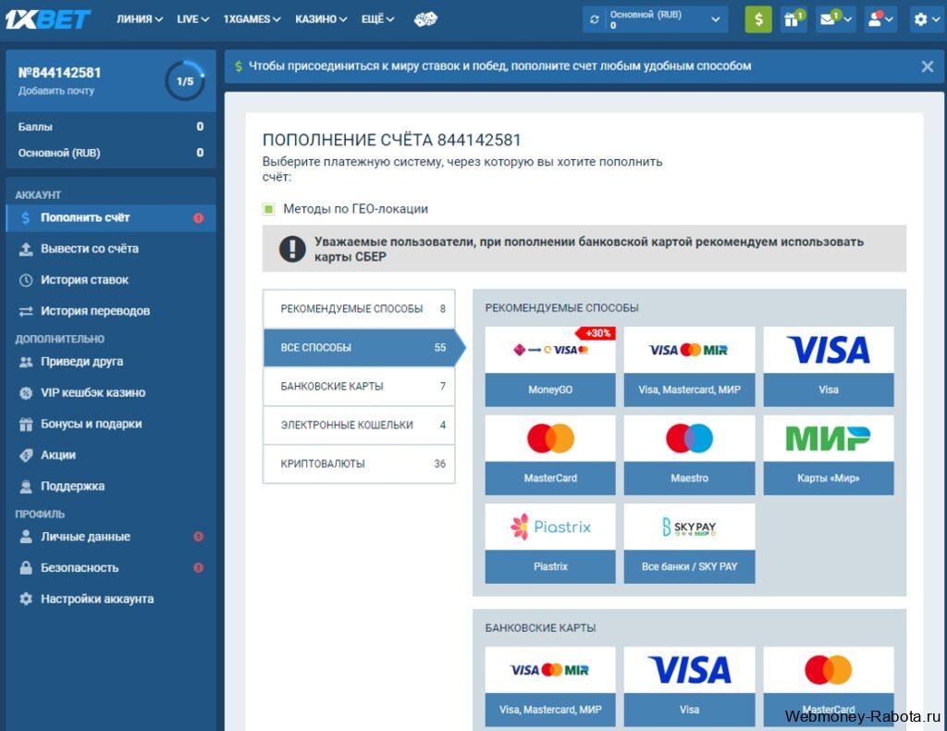This screenshot has height=731, width=947.
Task: Open the 1XGAMES dropdown menu
Action: tap(252, 19)
